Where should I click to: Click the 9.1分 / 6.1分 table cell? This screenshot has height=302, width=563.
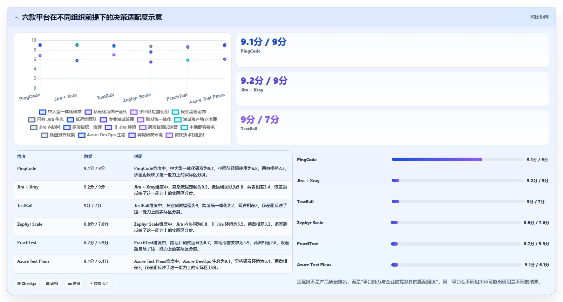click(x=96, y=261)
